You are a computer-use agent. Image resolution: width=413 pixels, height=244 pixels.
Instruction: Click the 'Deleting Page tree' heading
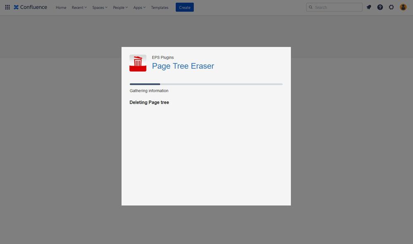[149, 102]
